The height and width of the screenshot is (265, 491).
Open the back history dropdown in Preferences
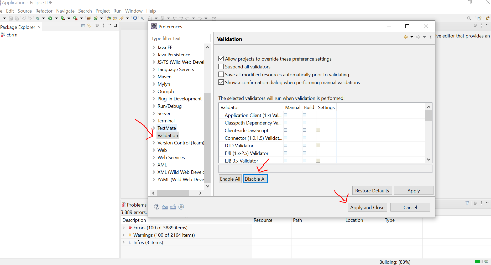(412, 37)
